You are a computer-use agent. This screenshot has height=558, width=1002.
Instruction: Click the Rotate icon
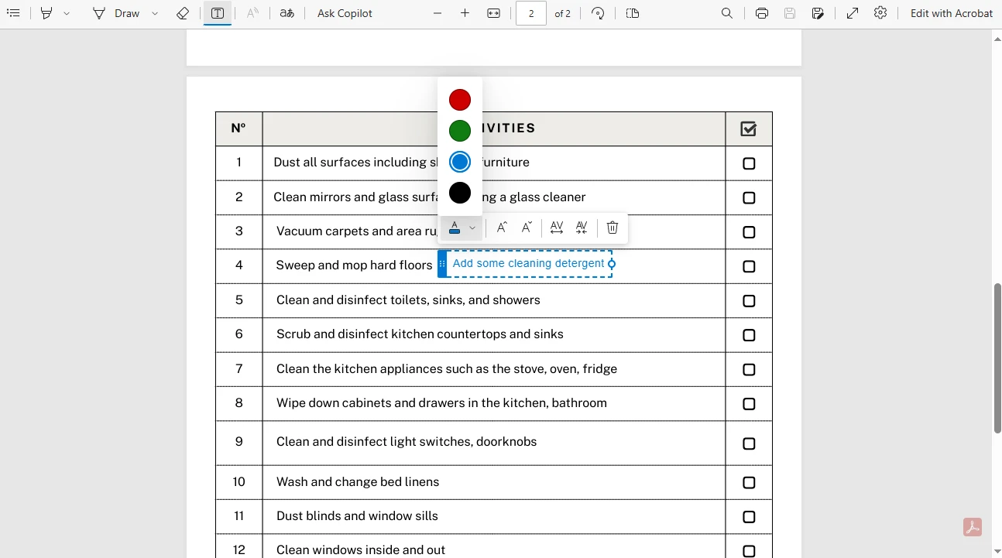click(x=598, y=13)
